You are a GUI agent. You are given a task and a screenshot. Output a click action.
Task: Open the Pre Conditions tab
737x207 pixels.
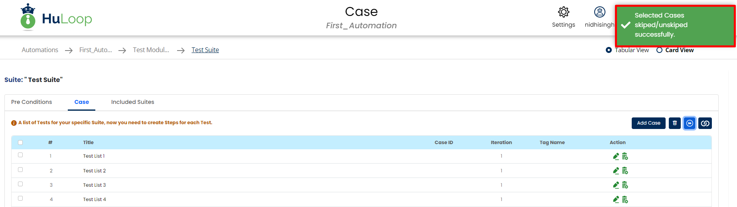point(32,102)
